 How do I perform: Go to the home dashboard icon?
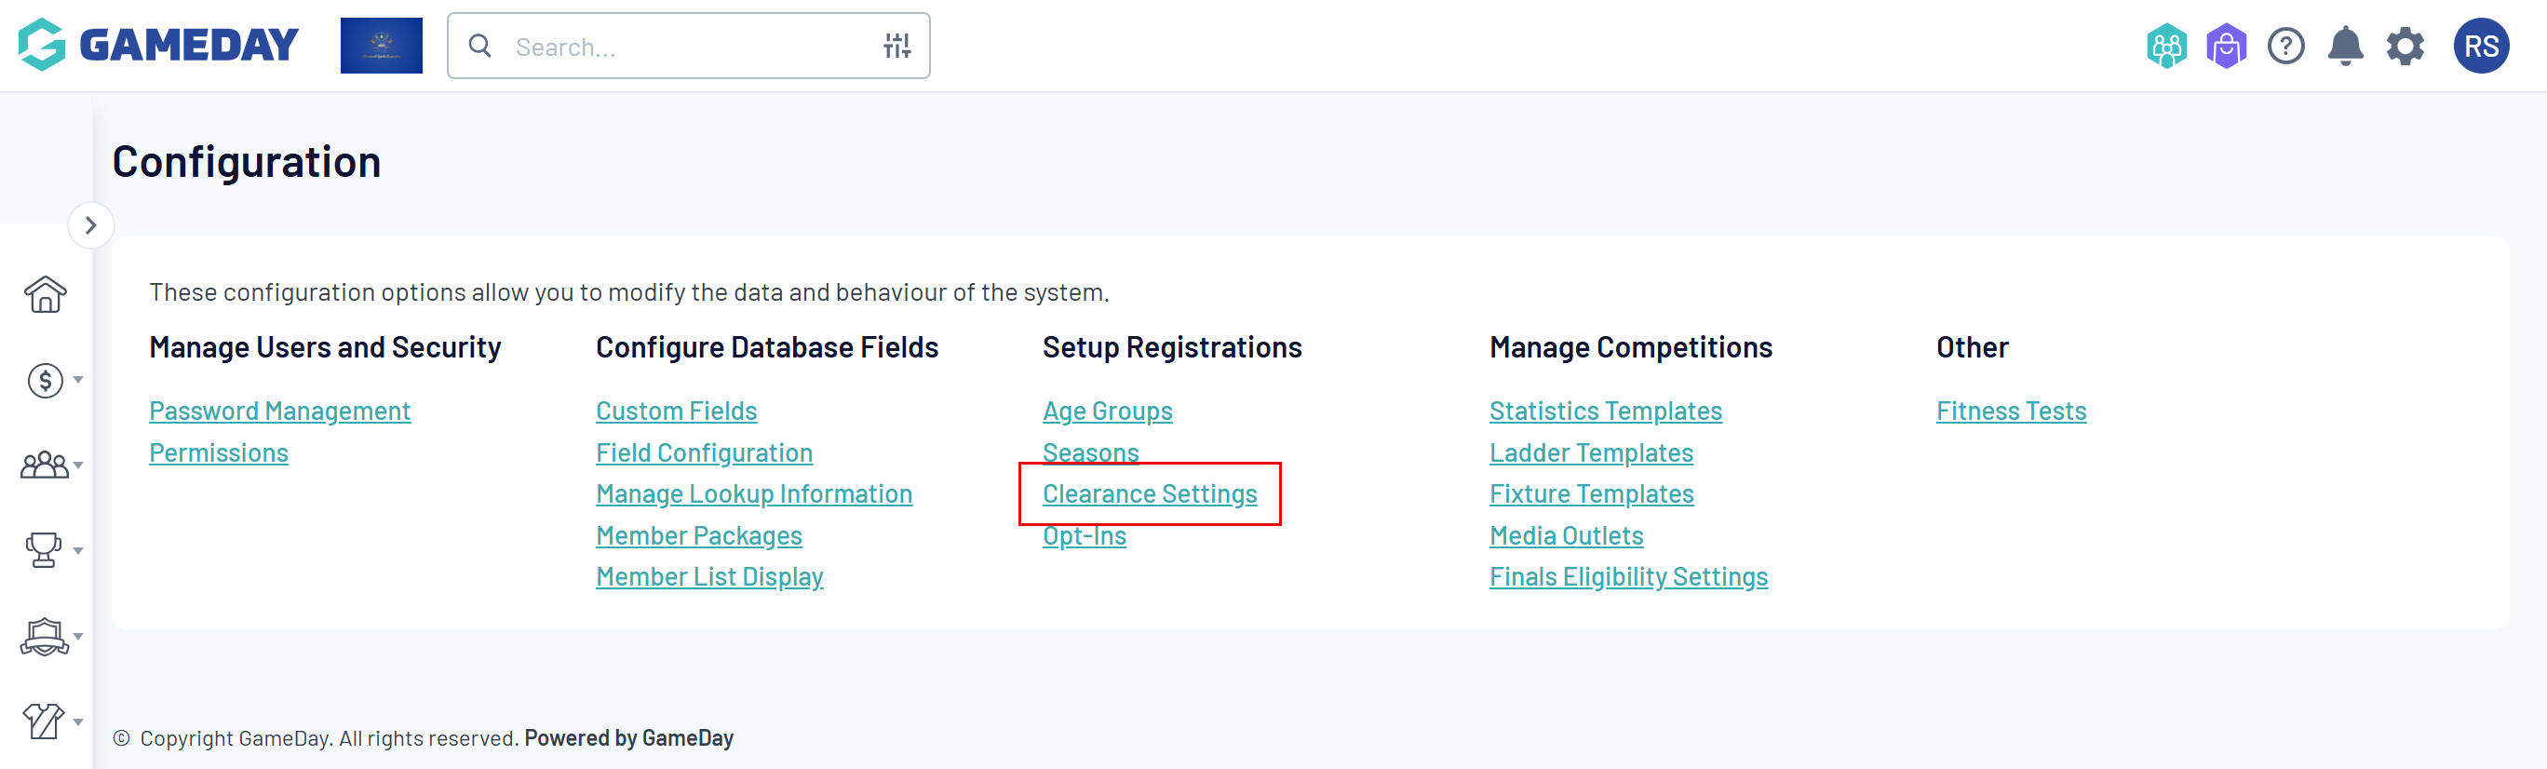(46, 294)
